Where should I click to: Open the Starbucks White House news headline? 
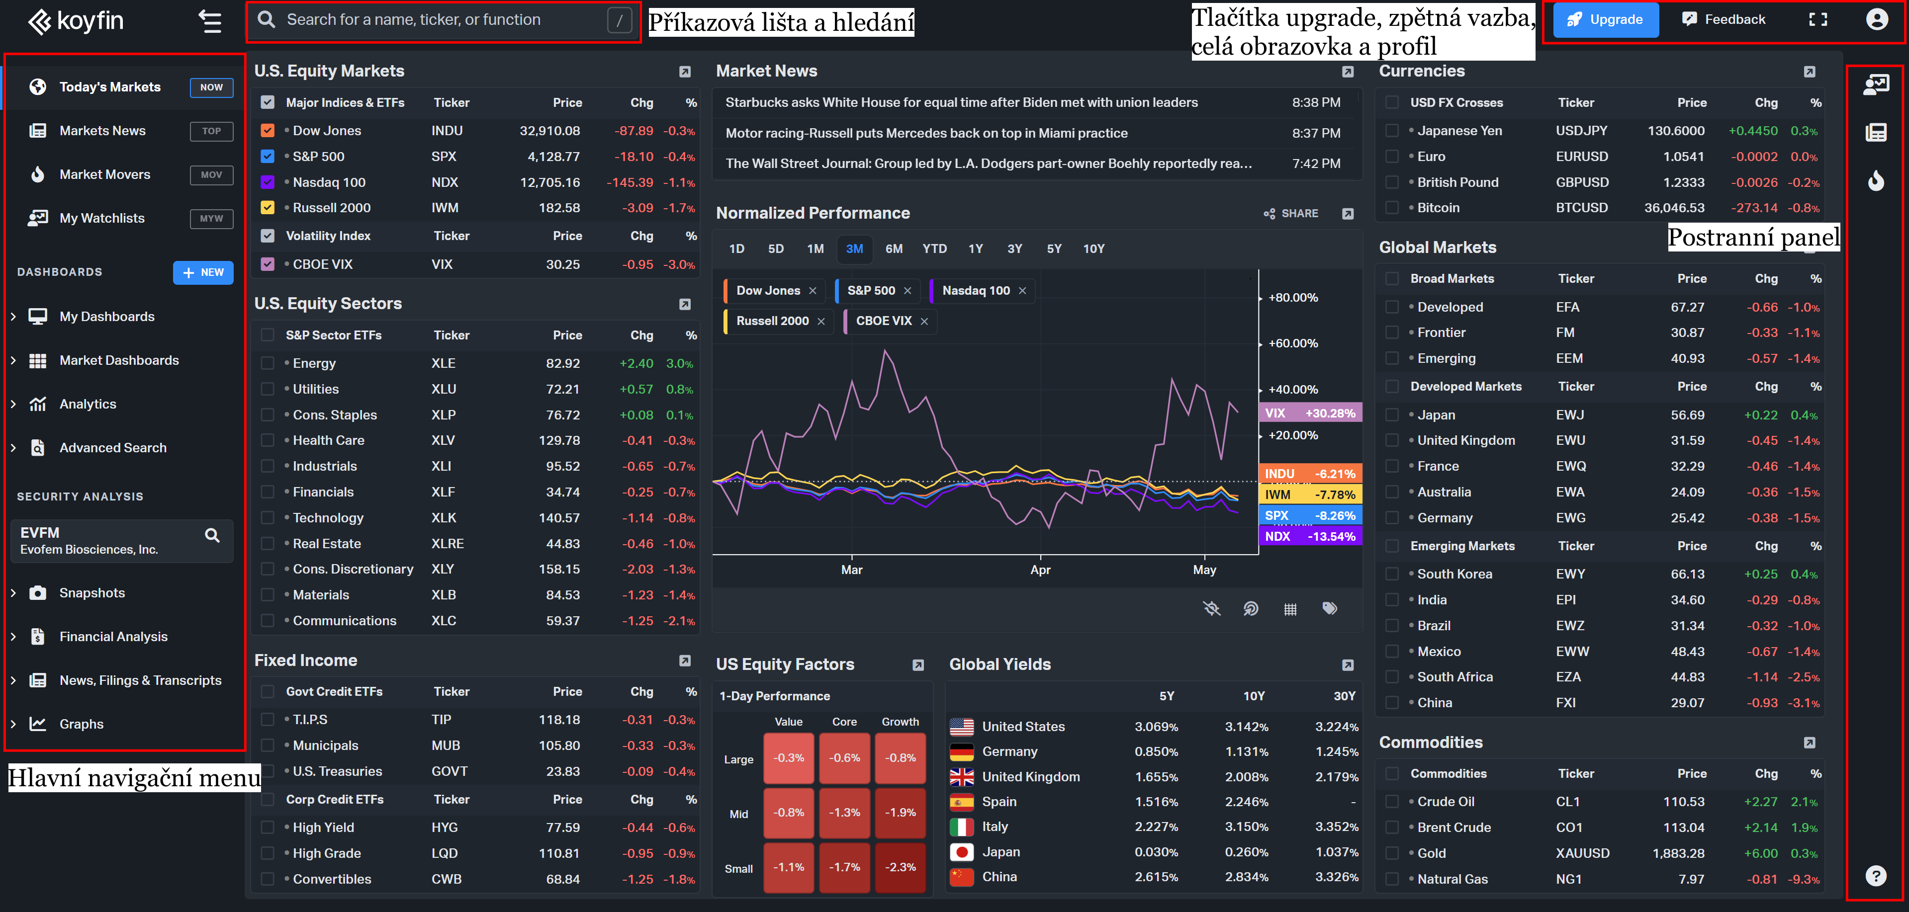[961, 103]
